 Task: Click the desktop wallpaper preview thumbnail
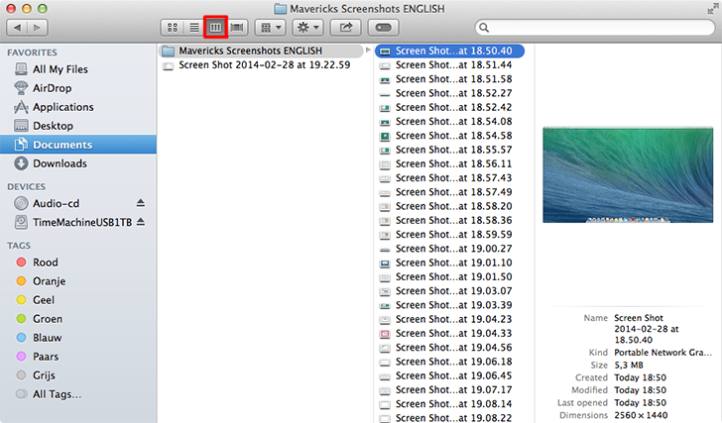coord(628,175)
